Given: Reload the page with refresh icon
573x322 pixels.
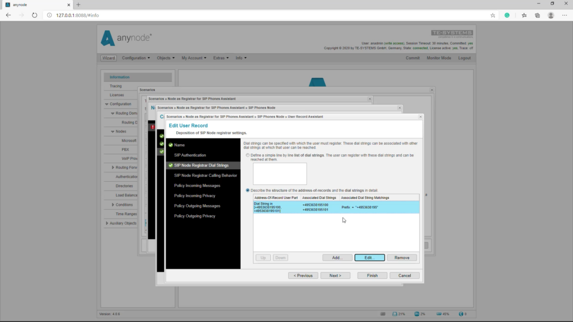Looking at the screenshot, I should [34, 15].
